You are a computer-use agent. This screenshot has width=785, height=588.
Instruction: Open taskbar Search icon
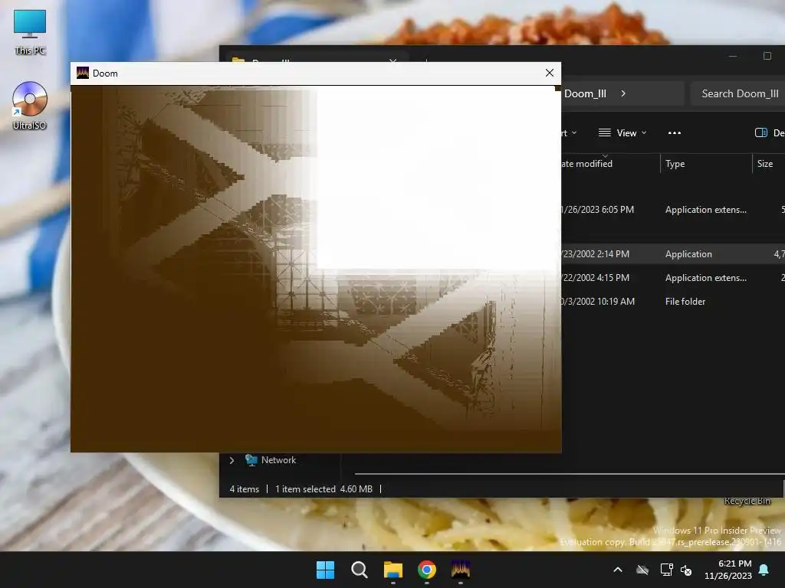coord(360,570)
